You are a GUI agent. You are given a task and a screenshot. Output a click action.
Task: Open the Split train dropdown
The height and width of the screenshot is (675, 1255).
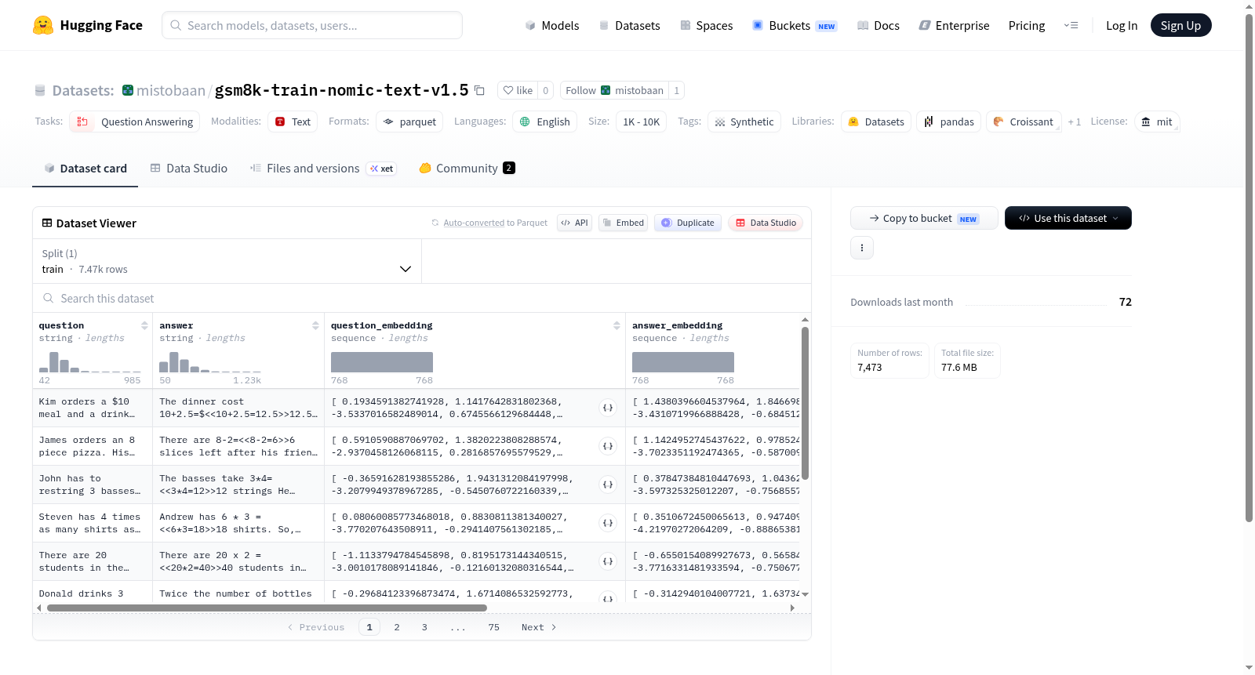[227, 261]
